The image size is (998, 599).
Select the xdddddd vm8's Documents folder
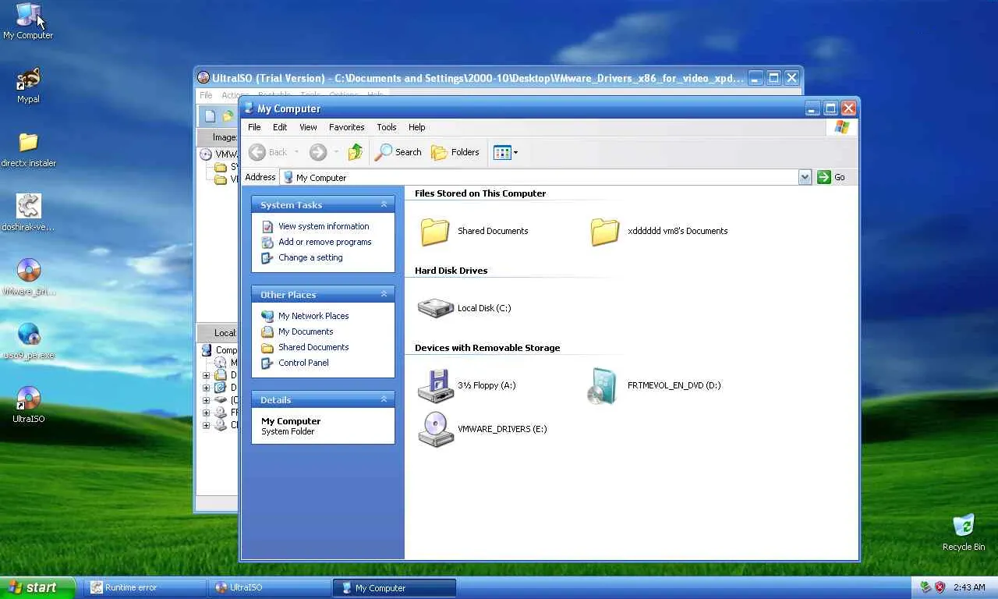click(659, 231)
